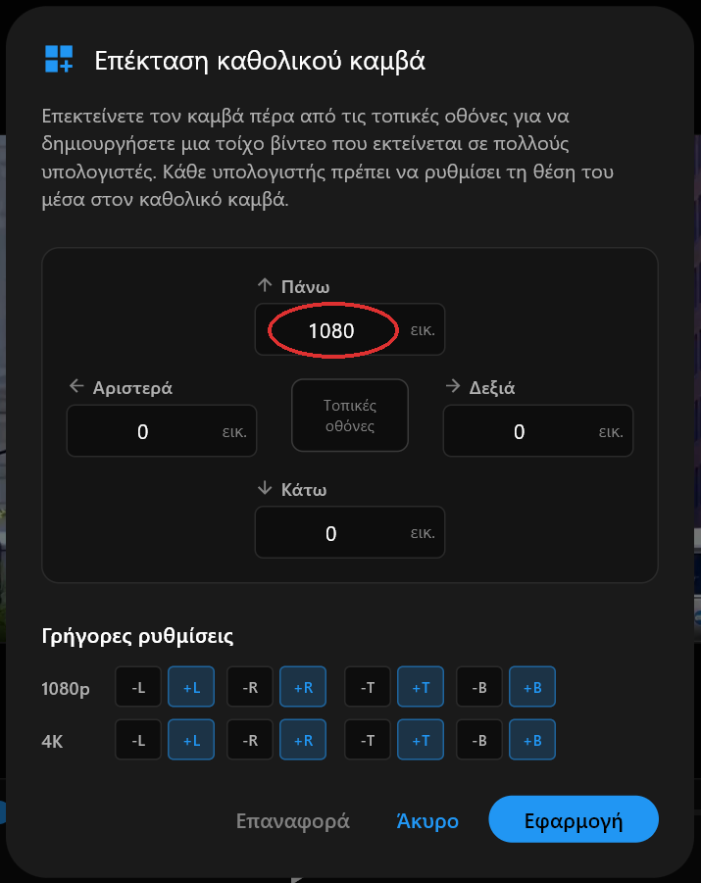Click the left arrow icon beside Αριστερά
This screenshot has width=701, height=883.
[x=76, y=386]
